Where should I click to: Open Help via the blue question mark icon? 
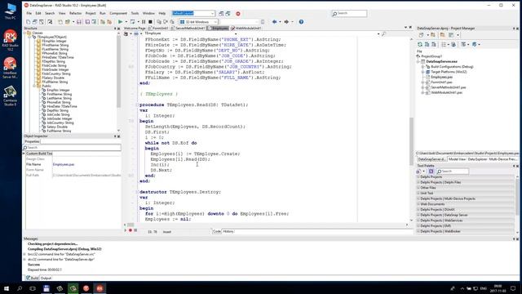(x=301, y=22)
